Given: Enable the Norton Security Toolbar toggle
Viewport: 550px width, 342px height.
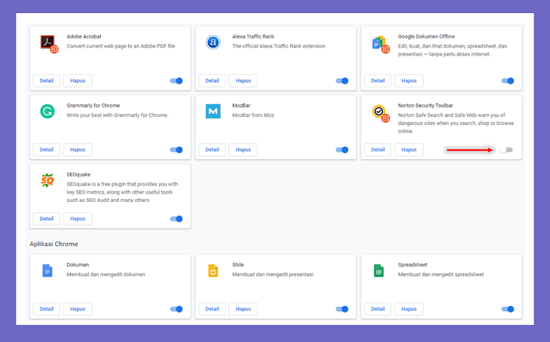Looking at the screenshot, I should coord(507,150).
